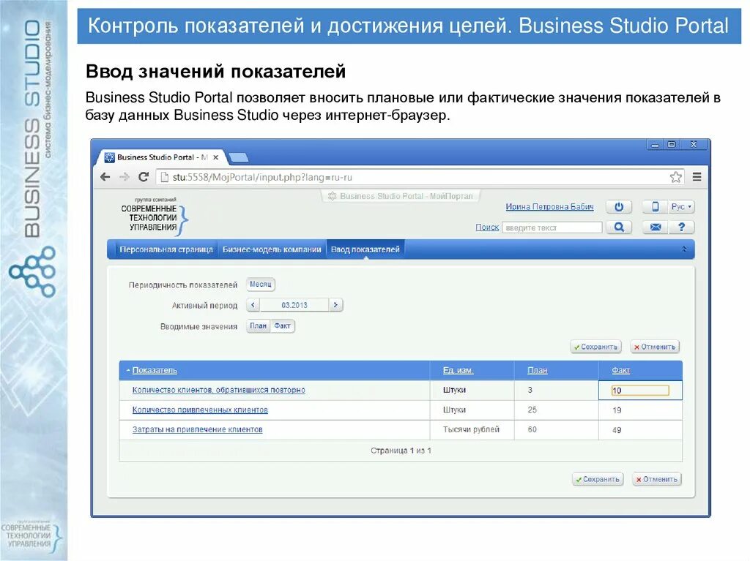Click the active period value 03.2013
The height and width of the screenshot is (561, 750).
[294, 305]
